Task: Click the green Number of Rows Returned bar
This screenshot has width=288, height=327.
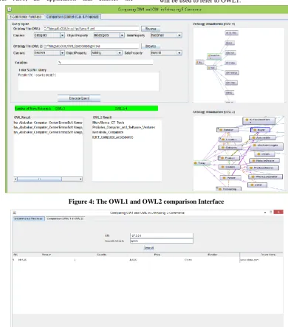Action: [x=86, y=109]
